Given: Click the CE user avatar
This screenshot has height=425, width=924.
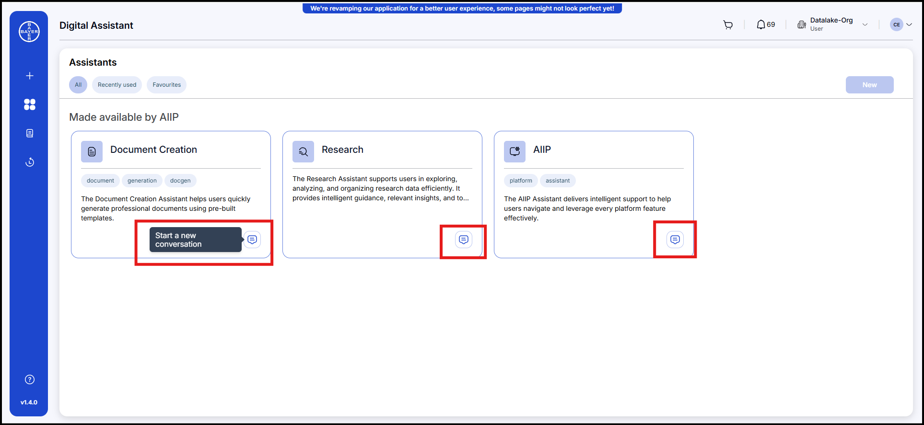Looking at the screenshot, I should (896, 24).
